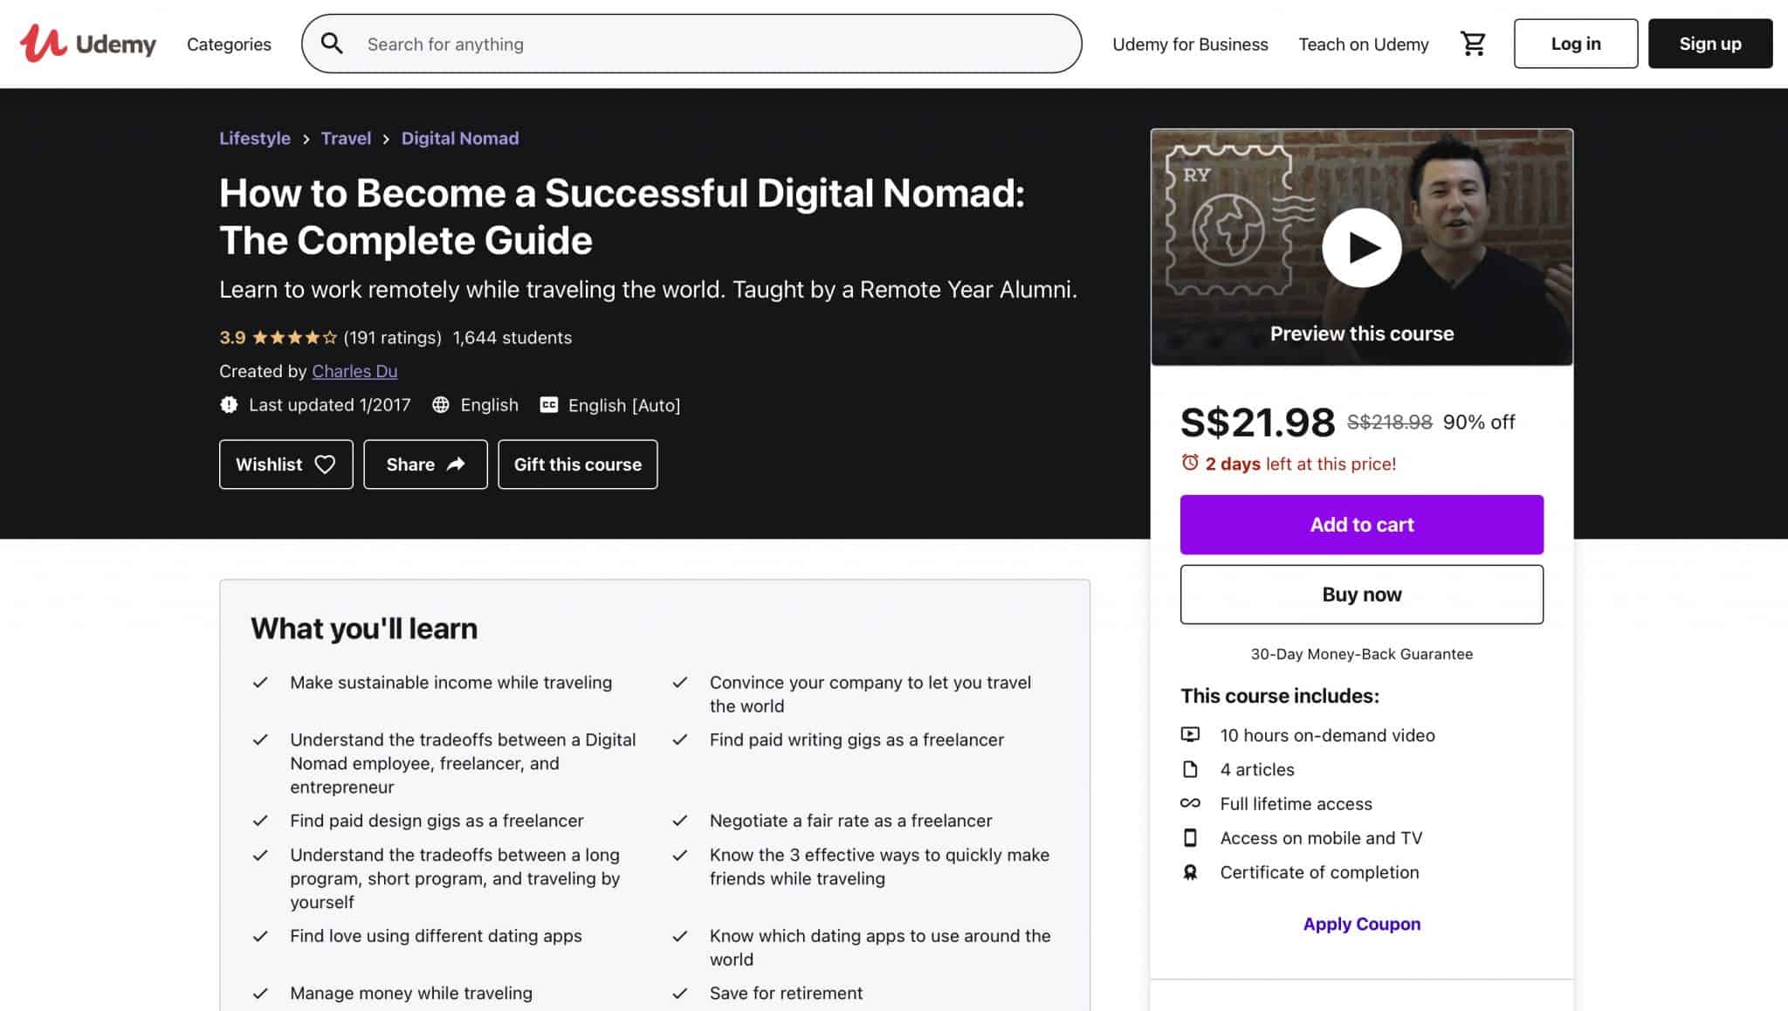Click Add to cart
1788x1011 pixels.
1361,525
